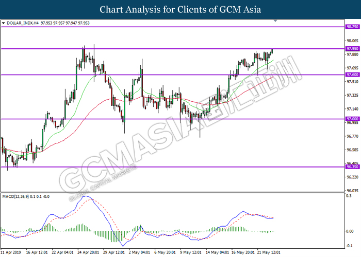Click the 97.880 price axis value

[x=352, y=54]
